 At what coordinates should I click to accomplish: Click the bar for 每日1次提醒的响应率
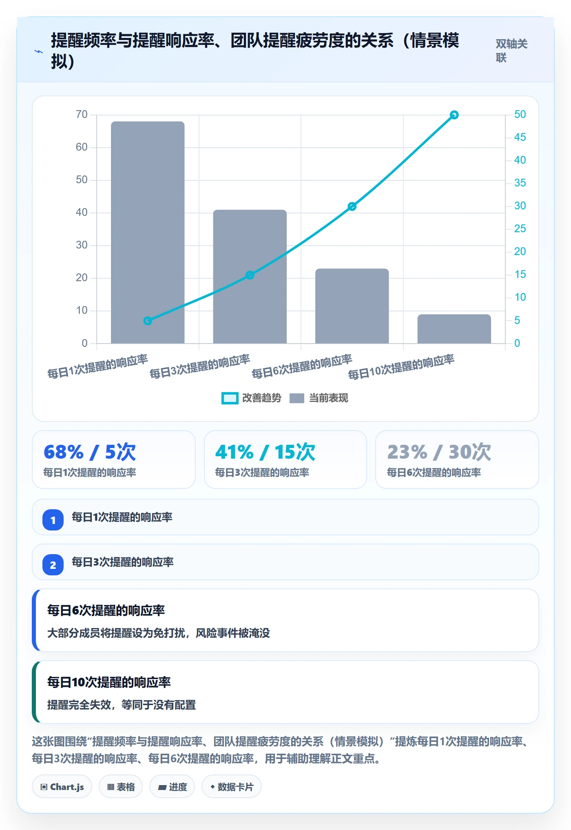[x=148, y=232]
